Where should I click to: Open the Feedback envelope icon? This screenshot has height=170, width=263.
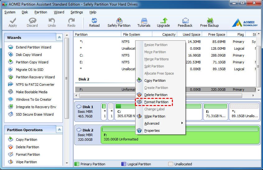[185, 22]
